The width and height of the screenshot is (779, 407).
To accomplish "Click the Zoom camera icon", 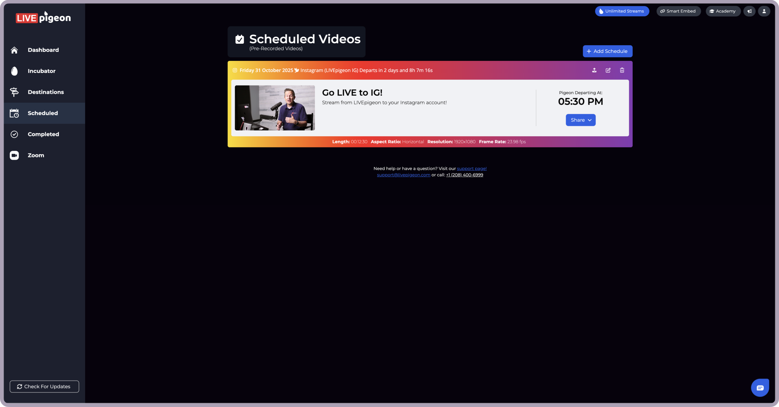I will [x=14, y=155].
